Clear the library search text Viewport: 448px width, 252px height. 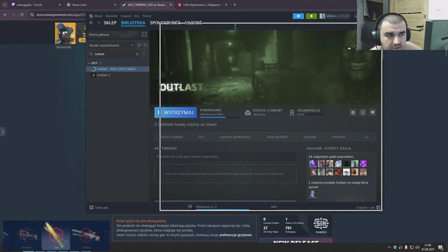pos(137,54)
